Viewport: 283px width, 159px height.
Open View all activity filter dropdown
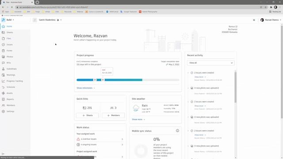[x=211, y=63]
